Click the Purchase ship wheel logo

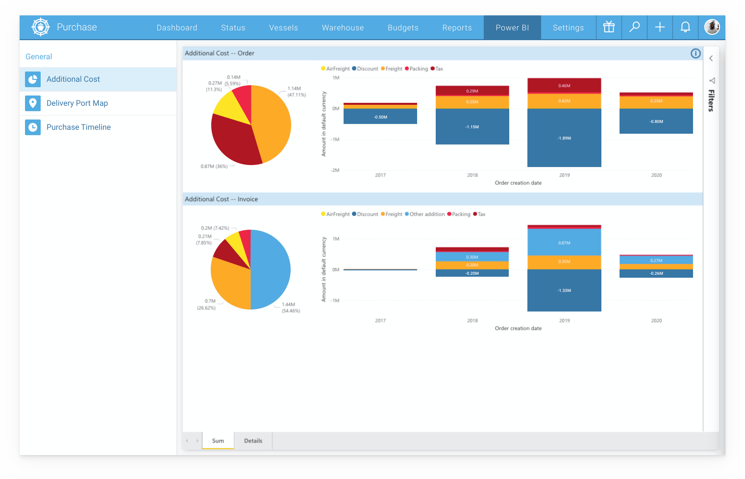point(41,27)
